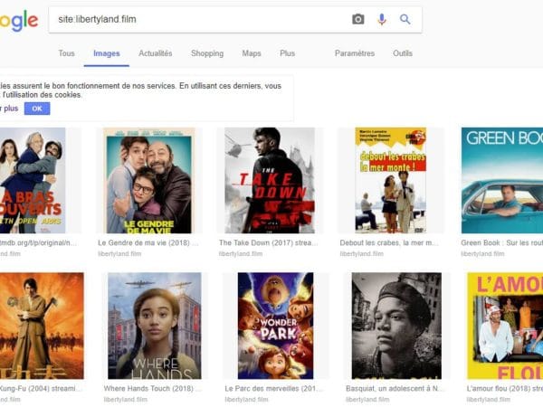
Task: Open the L'amour flou poster thumbnail
Action: coord(505,326)
